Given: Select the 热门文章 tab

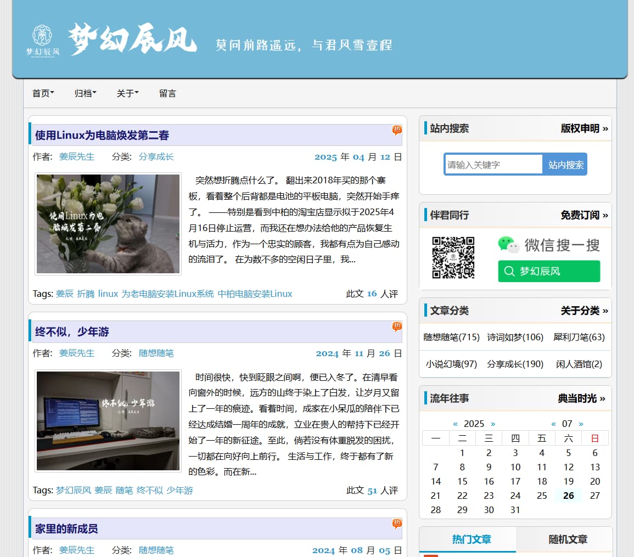Looking at the screenshot, I should (471, 539).
